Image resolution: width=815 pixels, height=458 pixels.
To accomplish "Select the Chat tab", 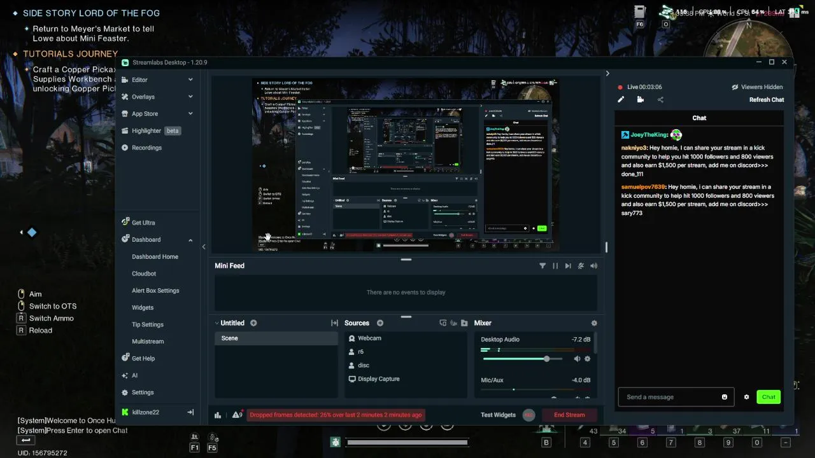I will pos(699,118).
